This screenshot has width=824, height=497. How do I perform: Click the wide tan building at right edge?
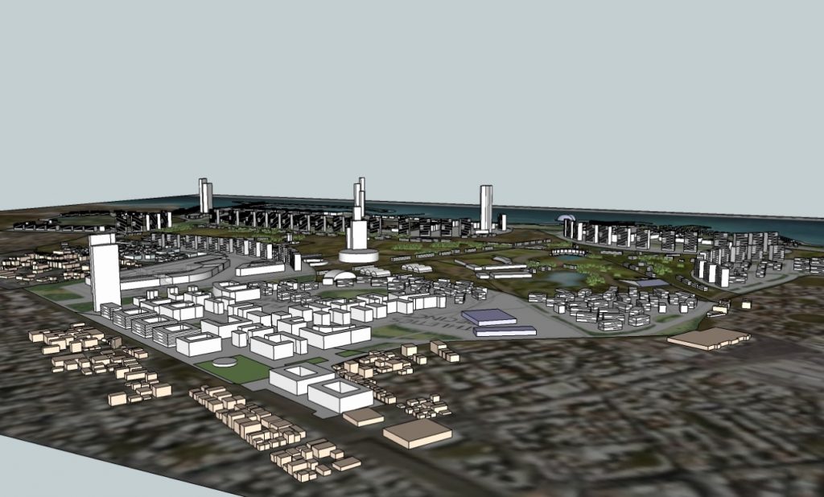[x=709, y=339]
